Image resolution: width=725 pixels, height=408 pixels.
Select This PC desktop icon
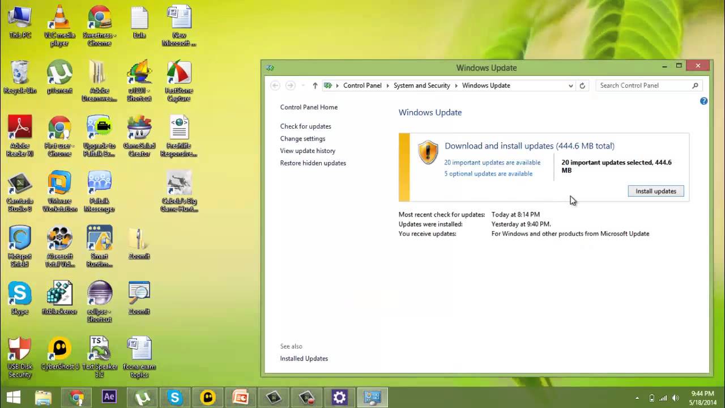tap(20, 23)
